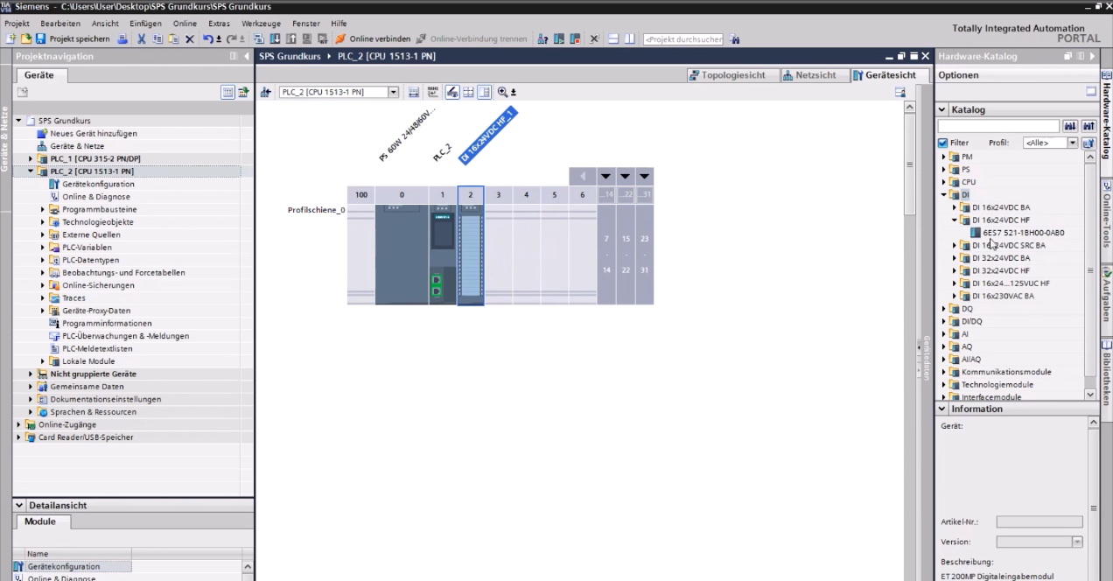Toggle the catalog Filter checkbox
Image resolution: width=1113 pixels, height=581 pixels.
(x=942, y=143)
